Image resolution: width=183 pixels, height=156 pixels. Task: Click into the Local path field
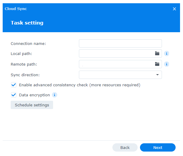116,53
